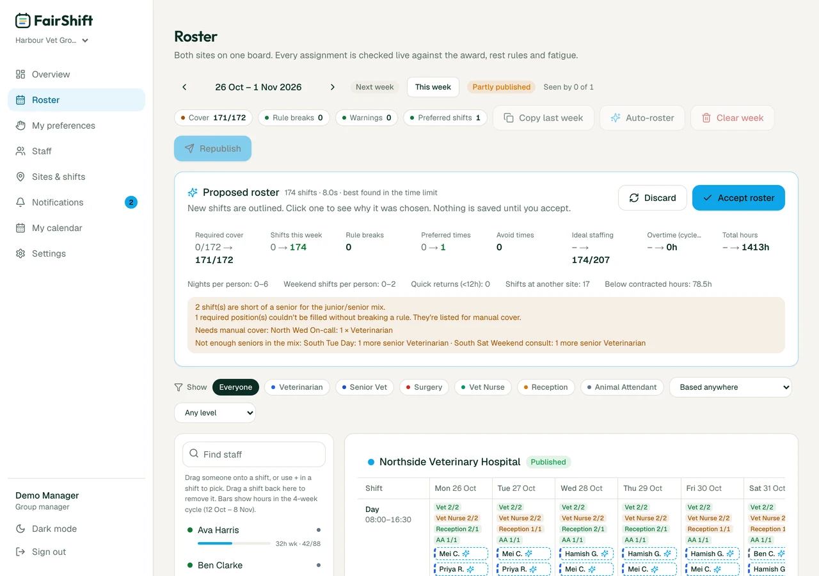Select the This week button
Screen dimensions: 819x576
pos(433,87)
